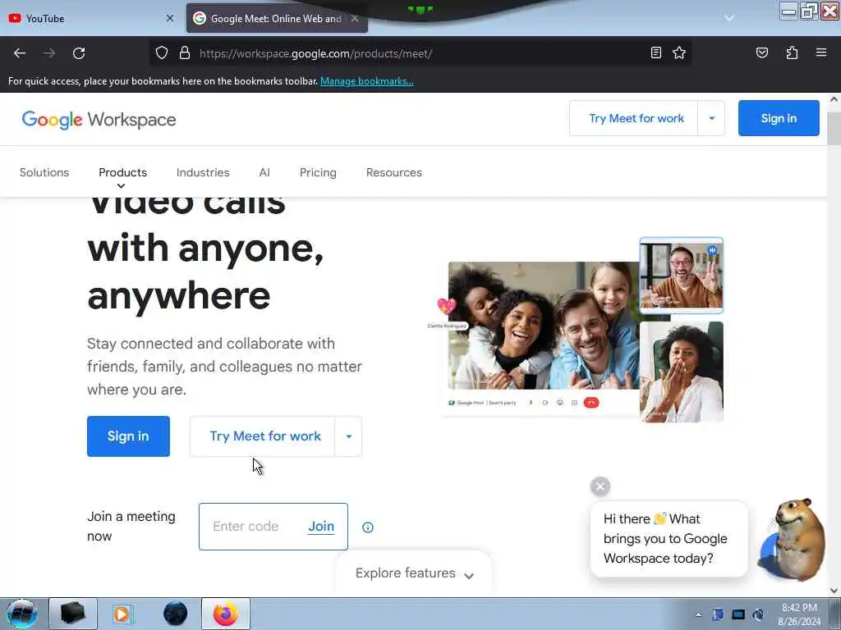Go back using the browser back arrow
Screen dimensions: 841x630
pyautogui.click(x=20, y=53)
